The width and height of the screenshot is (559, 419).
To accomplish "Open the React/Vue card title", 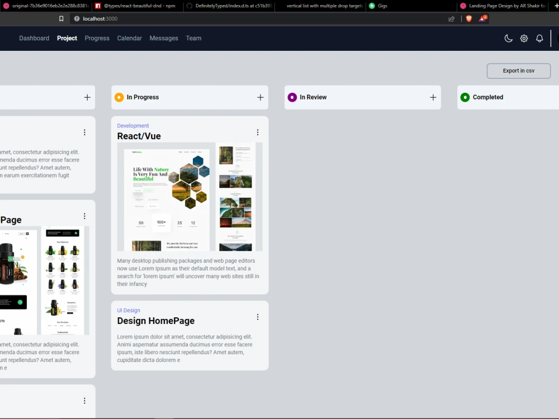I will (x=139, y=136).
